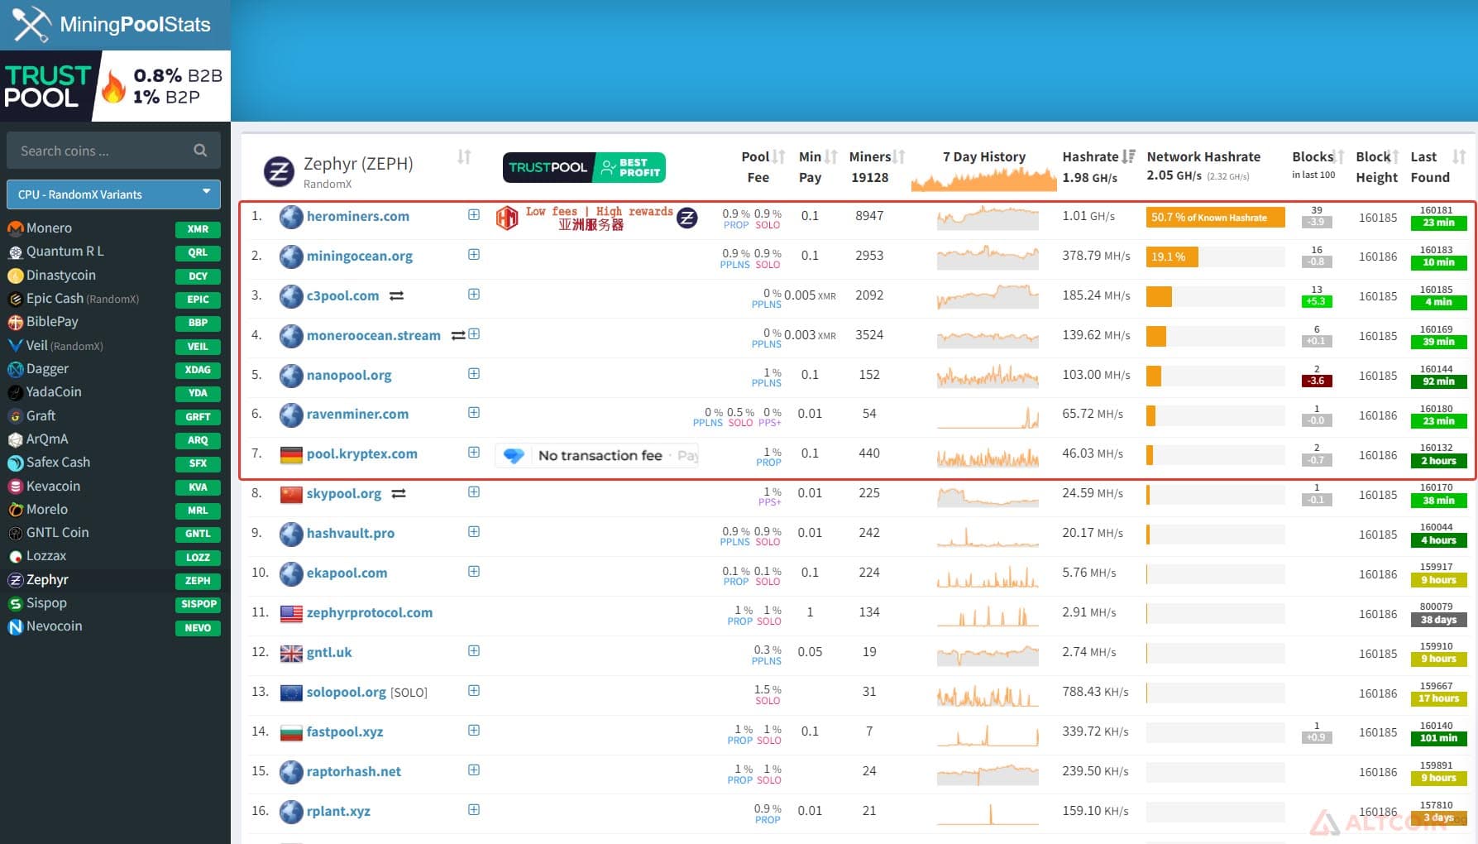
Task: Sort by Min Pay column
Action: click(831, 156)
